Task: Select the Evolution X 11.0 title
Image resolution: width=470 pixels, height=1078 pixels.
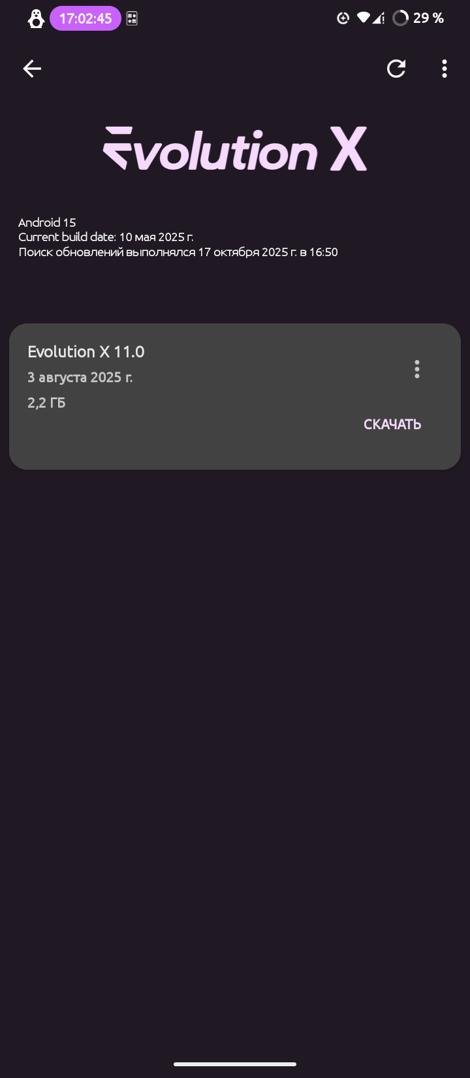Action: coord(86,351)
